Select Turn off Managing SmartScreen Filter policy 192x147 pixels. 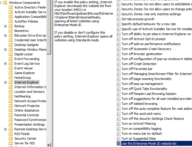coord(157,74)
